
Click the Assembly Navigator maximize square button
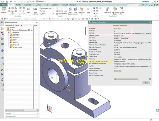coord(37,22)
